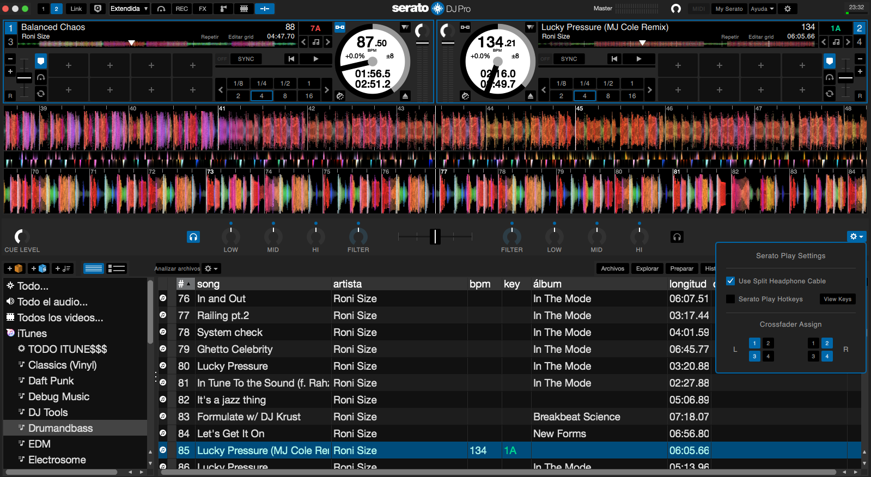The height and width of the screenshot is (477, 871).
Task: Toggle keylock icon on right deck
Action: [465, 27]
